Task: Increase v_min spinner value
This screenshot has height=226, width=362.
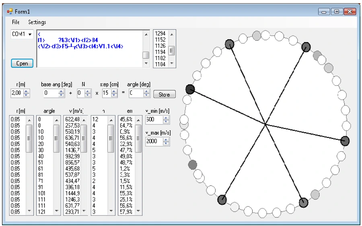Action: point(166,118)
